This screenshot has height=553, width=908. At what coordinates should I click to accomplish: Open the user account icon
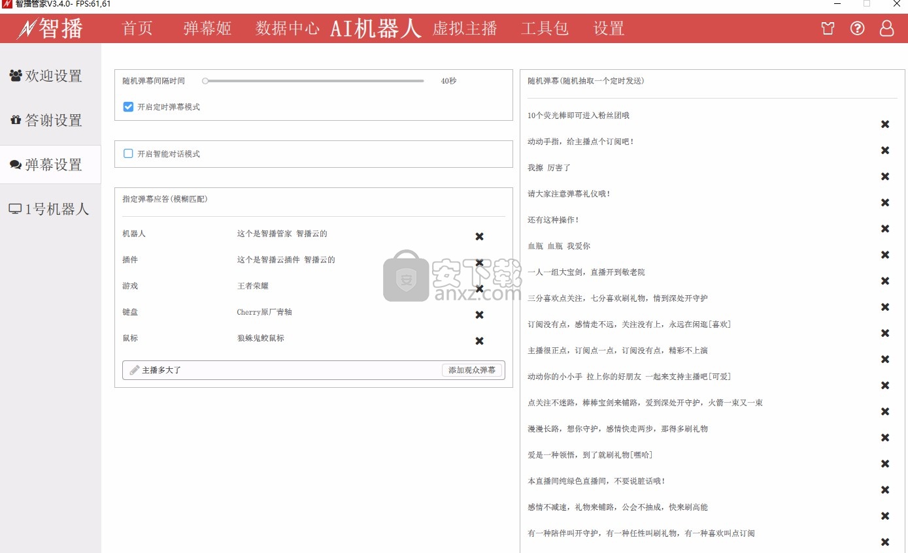pyautogui.click(x=886, y=29)
